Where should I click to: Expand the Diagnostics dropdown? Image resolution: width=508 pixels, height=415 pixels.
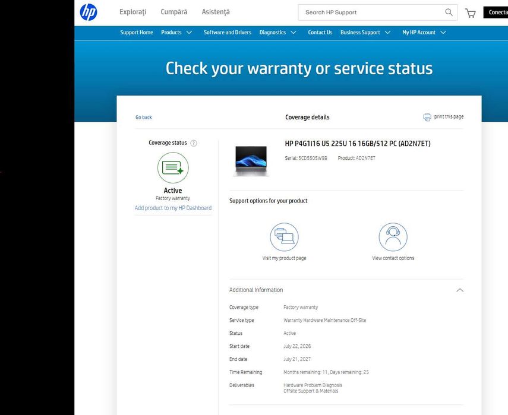[277, 33]
